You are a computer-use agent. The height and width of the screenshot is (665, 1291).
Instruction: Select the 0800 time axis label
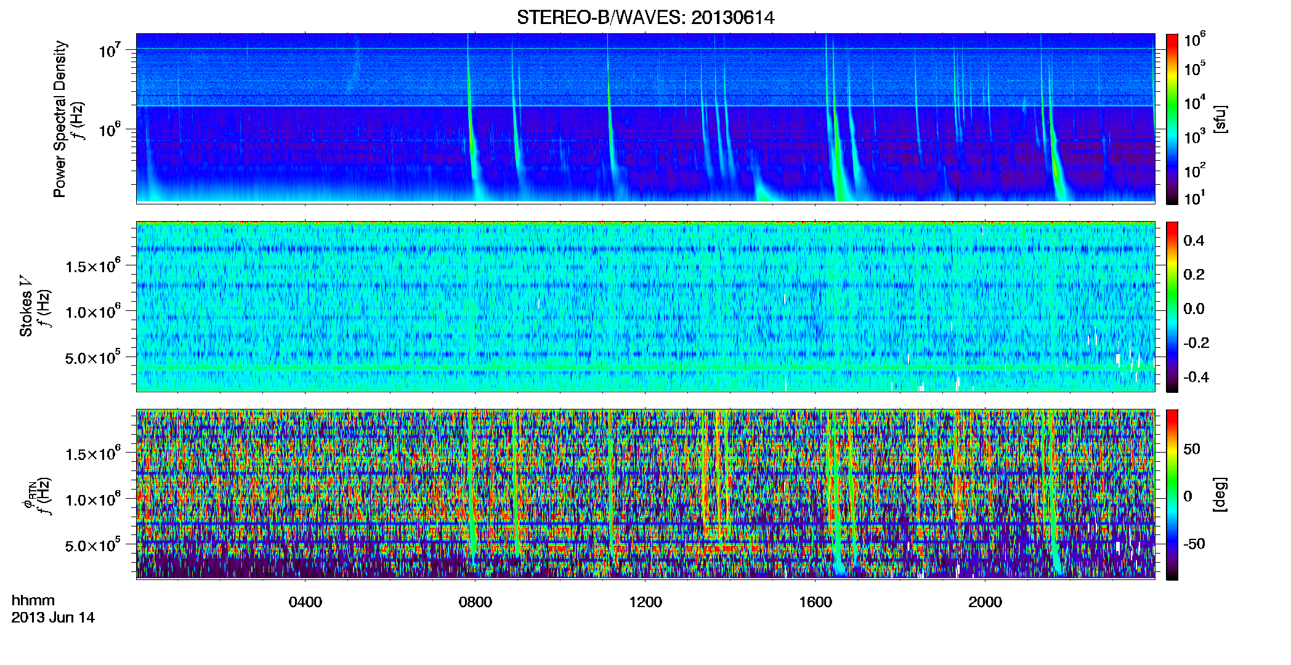476,602
